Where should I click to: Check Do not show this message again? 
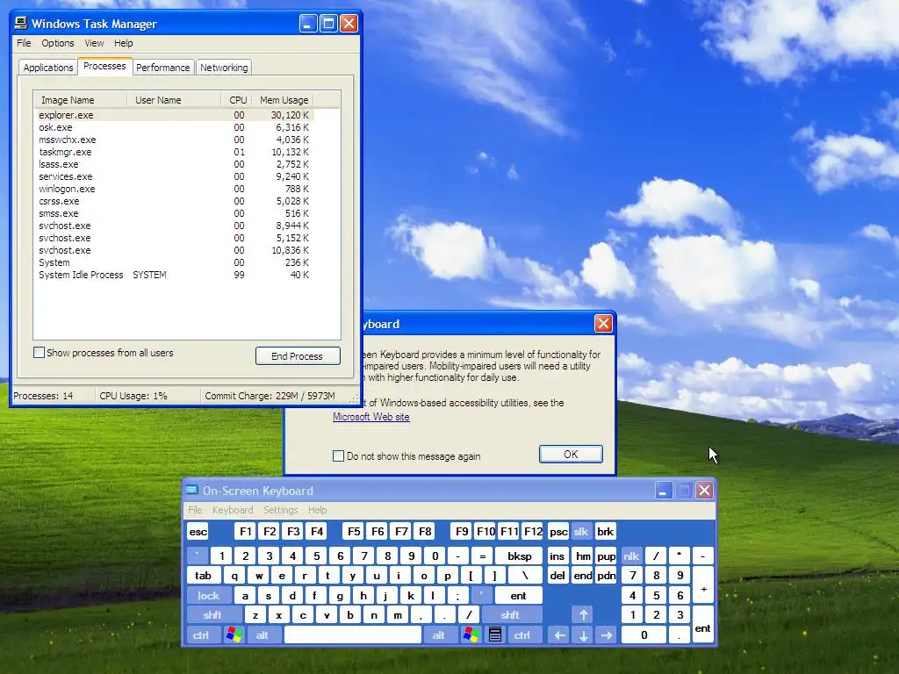(x=338, y=455)
